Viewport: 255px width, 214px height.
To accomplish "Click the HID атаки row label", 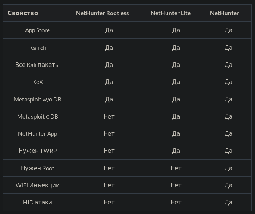I will (x=37, y=202).
